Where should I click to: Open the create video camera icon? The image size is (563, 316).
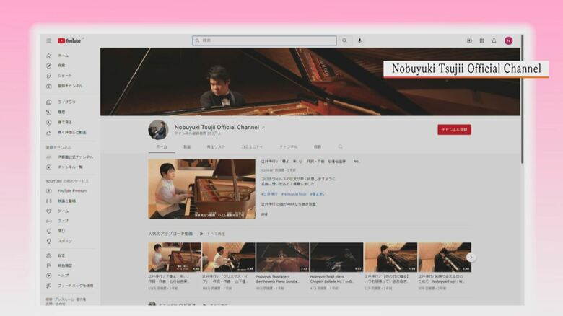click(470, 41)
